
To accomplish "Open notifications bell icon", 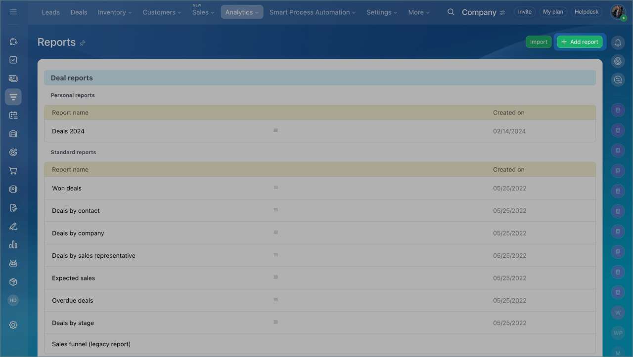I will pyautogui.click(x=618, y=43).
